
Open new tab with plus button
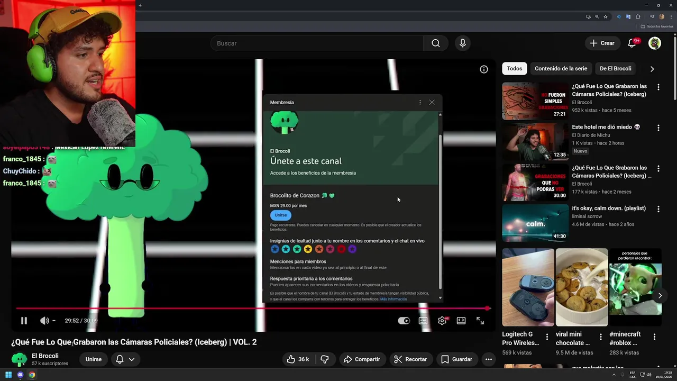point(140,5)
